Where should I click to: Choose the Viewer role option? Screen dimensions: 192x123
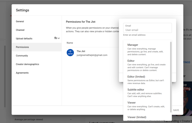pyautogui.click(x=146, y=106)
